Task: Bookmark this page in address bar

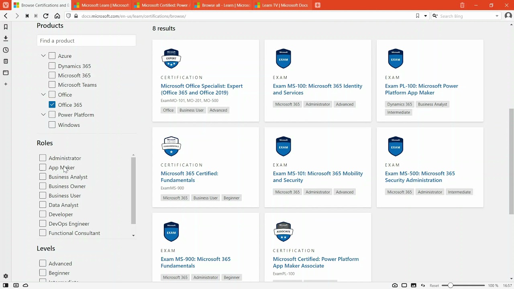Action: (x=418, y=16)
